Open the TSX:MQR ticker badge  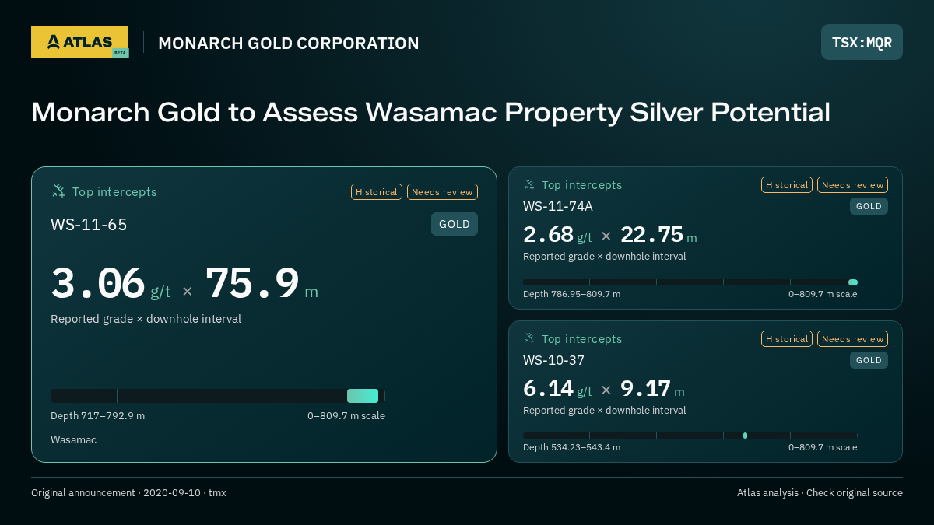pos(862,42)
